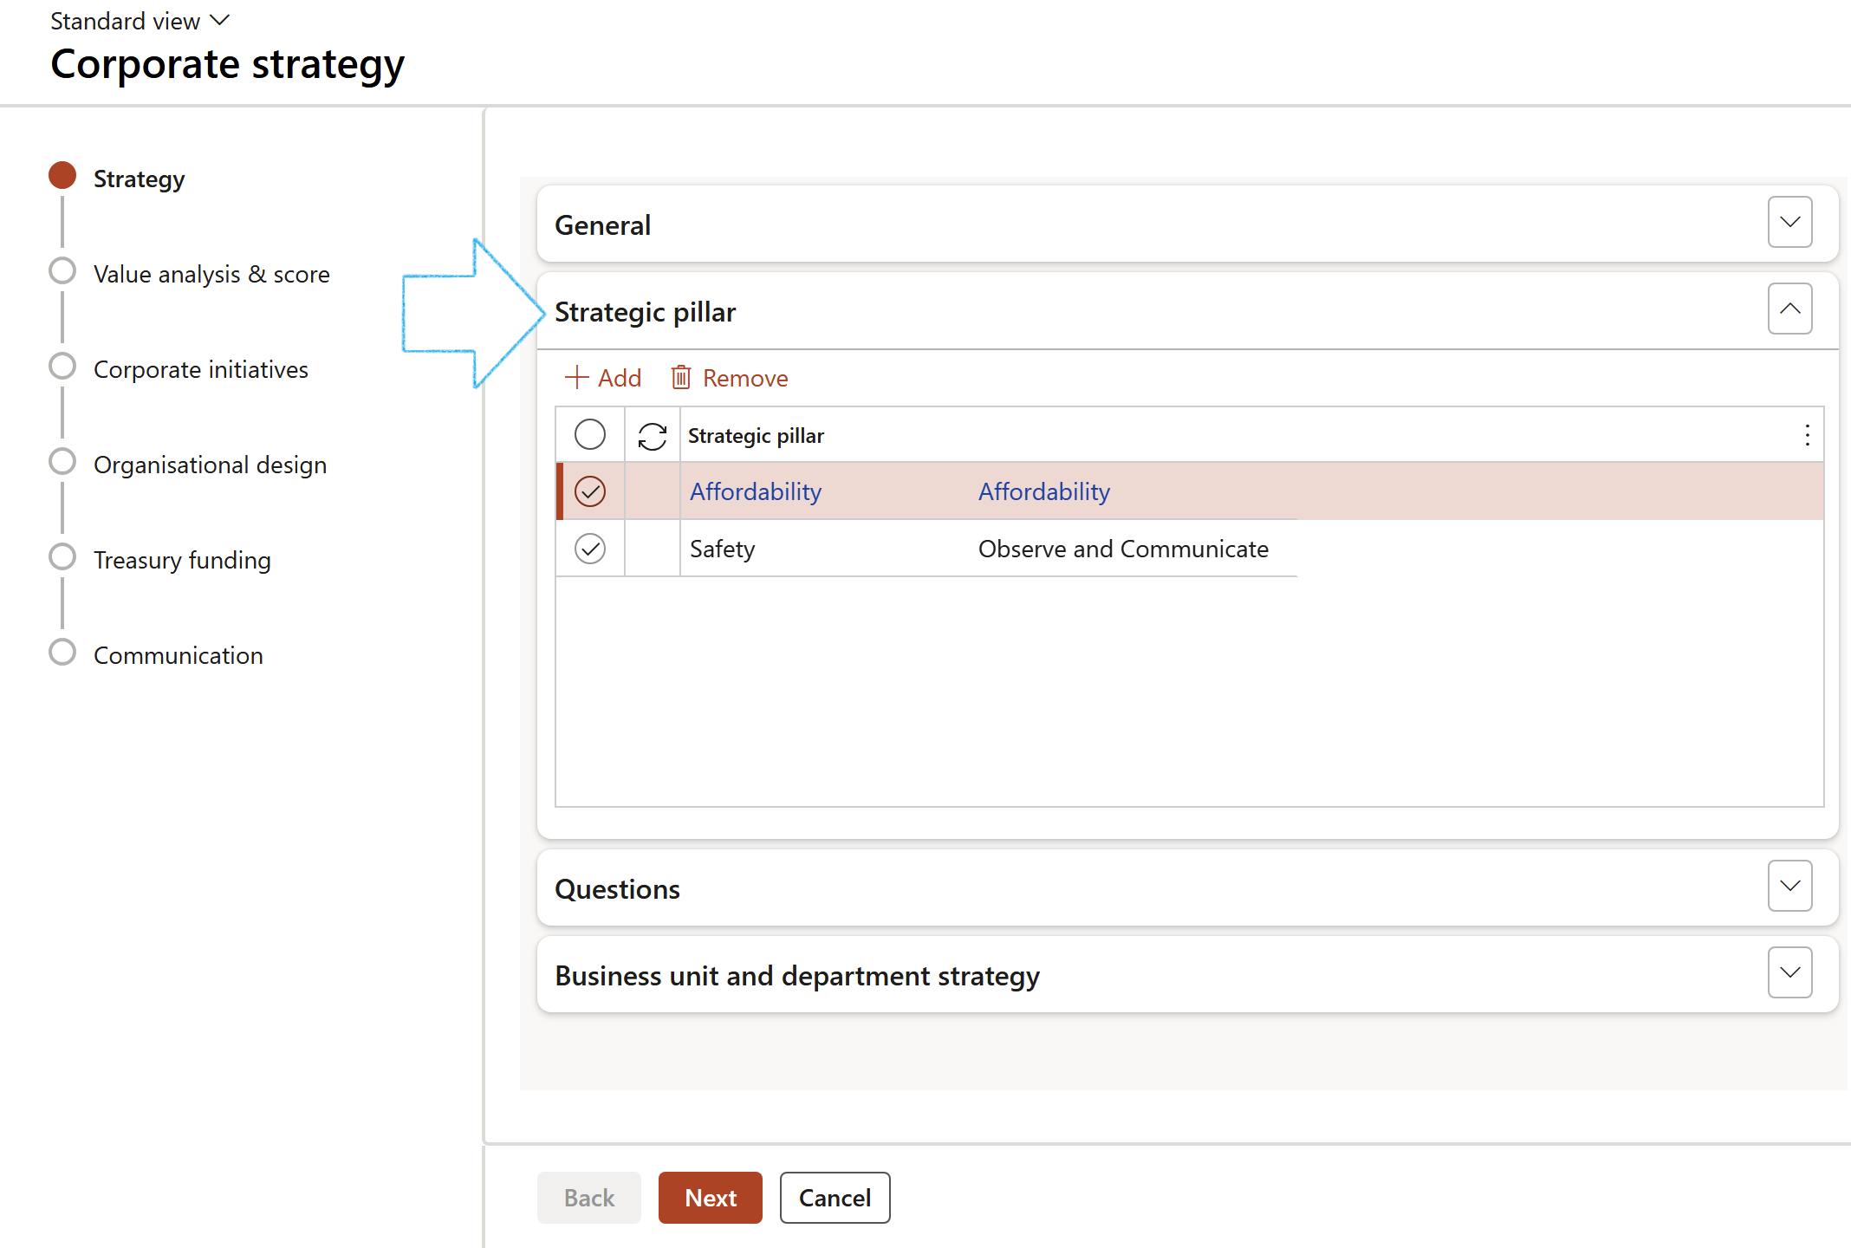Click Communication step circle marker
1851x1248 pixels.
tap(62, 652)
